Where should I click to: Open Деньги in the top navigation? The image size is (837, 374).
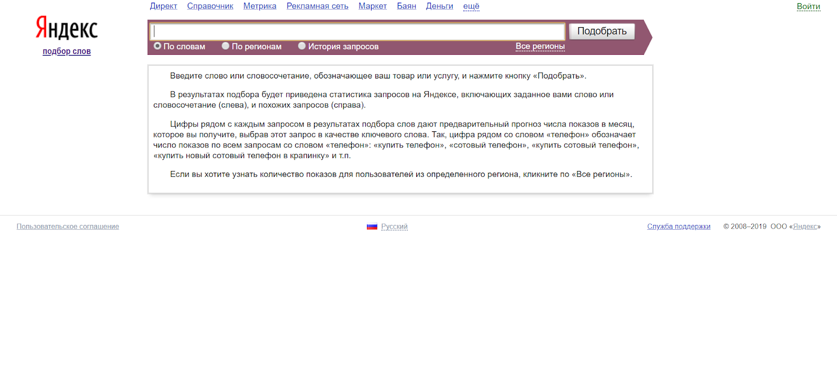point(440,6)
